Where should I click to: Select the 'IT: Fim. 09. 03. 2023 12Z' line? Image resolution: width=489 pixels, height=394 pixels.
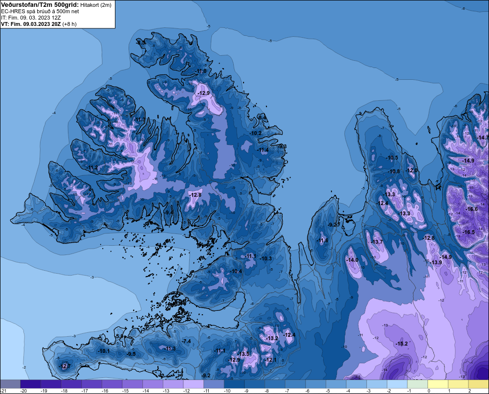pyautogui.click(x=31, y=18)
